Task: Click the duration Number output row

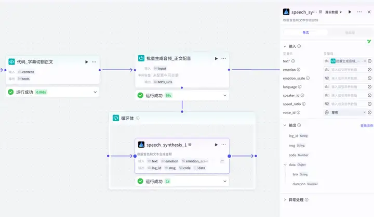Action: click(305, 184)
